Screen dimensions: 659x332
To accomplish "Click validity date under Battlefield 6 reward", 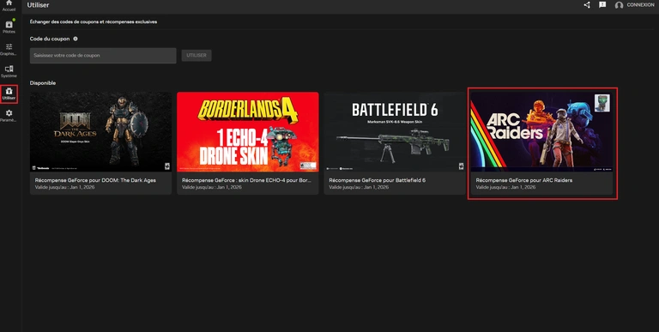I will pyautogui.click(x=359, y=187).
